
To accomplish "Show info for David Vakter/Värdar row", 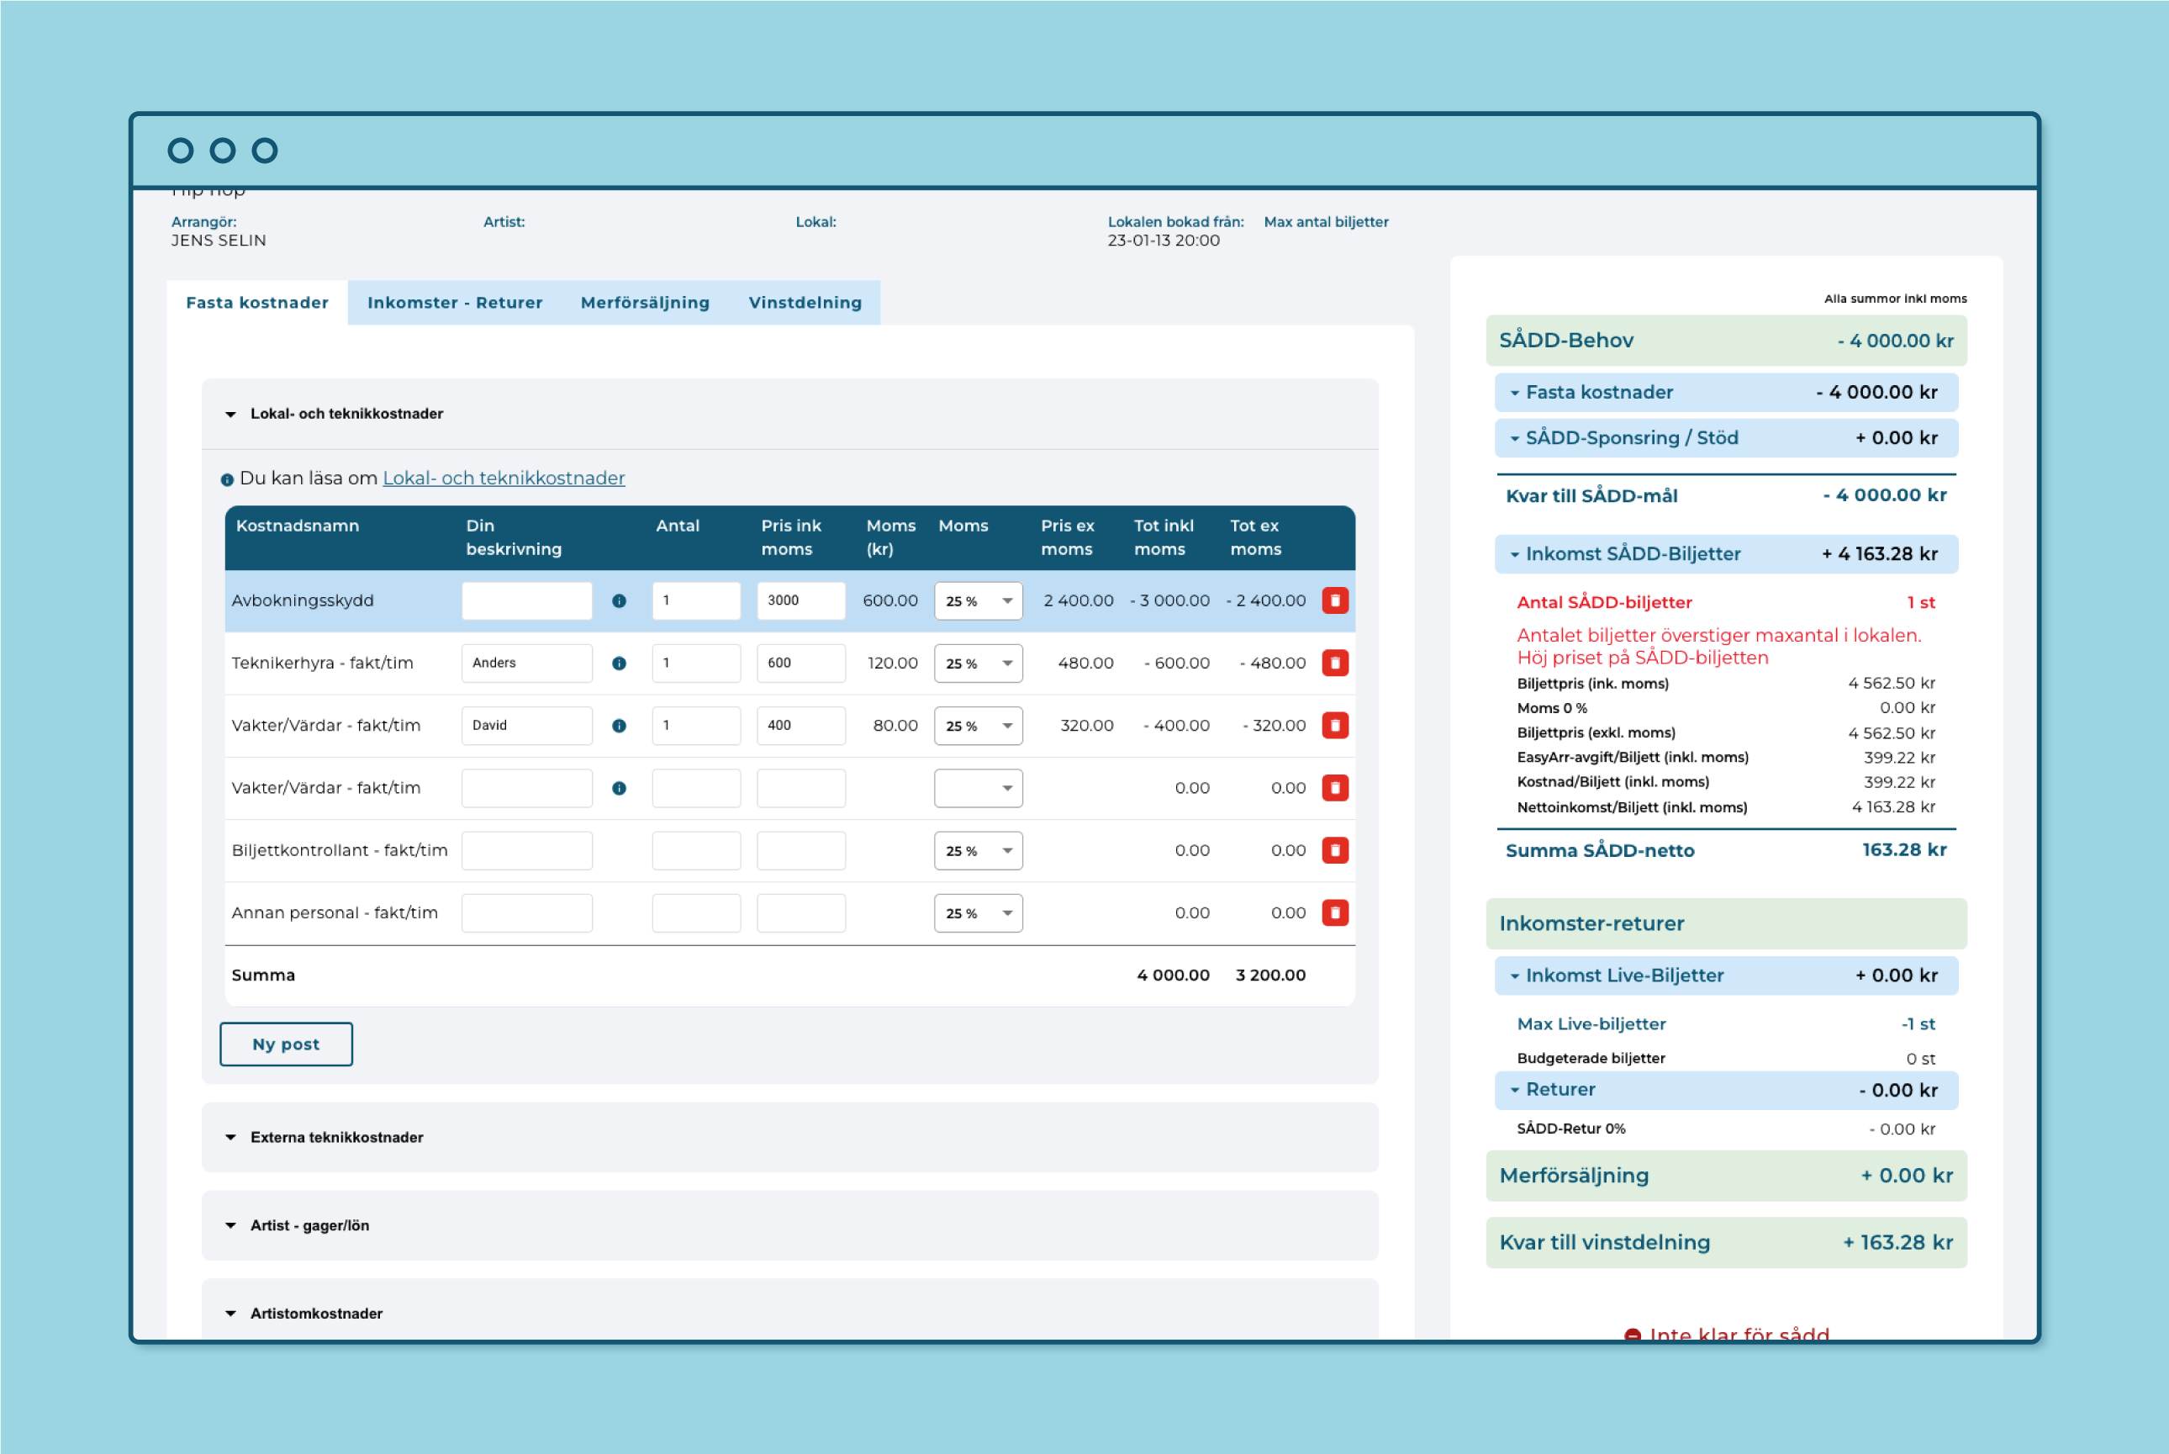I will pyautogui.click(x=620, y=726).
